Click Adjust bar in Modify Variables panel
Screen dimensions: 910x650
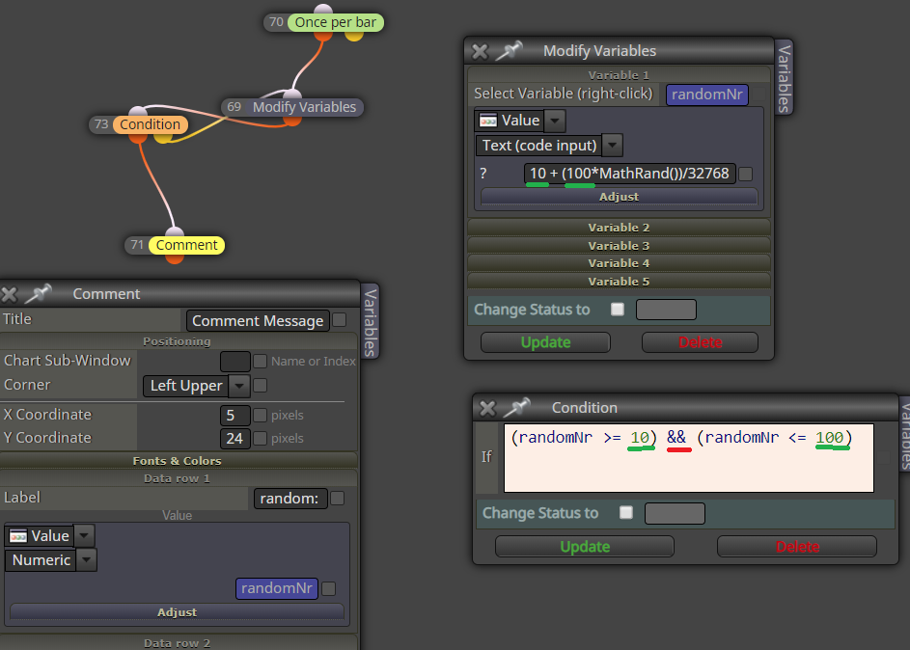619,197
